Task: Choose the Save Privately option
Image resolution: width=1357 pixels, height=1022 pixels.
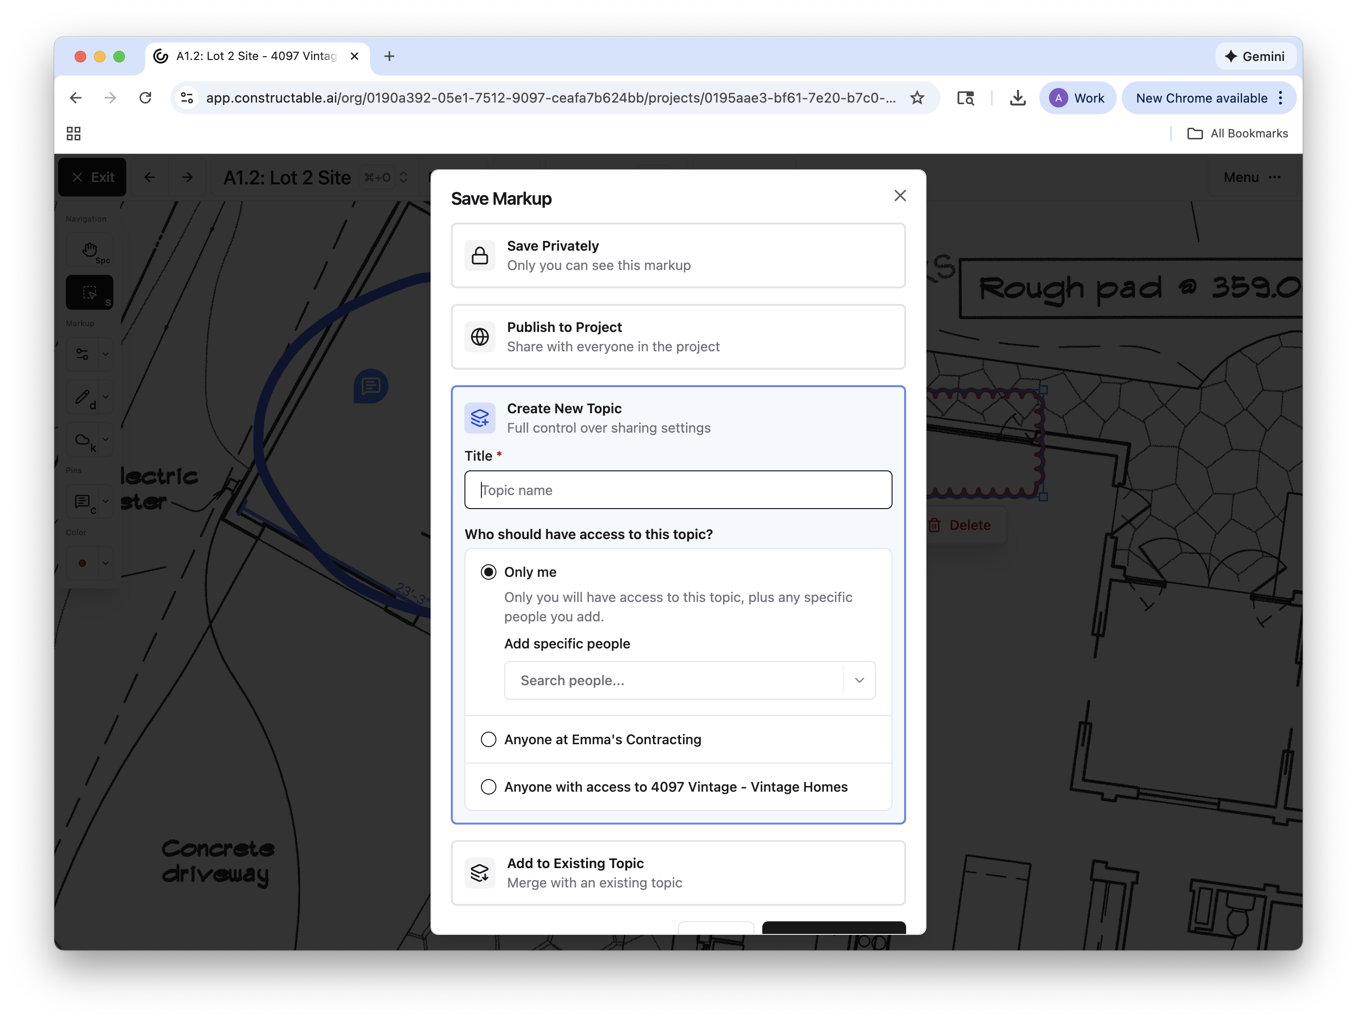Action: pos(678,255)
